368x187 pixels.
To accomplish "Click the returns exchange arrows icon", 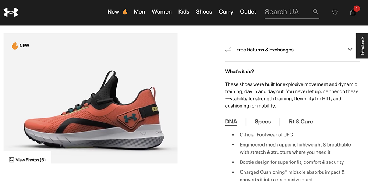I will point(228,50).
